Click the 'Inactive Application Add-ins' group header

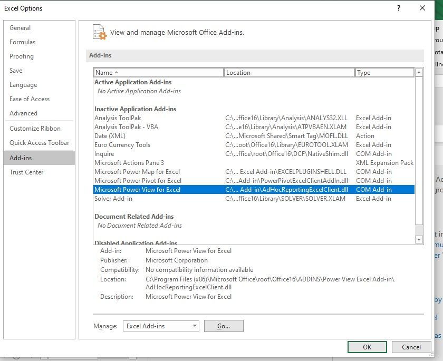(136, 109)
